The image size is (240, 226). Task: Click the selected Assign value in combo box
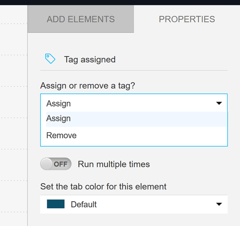[x=58, y=103]
